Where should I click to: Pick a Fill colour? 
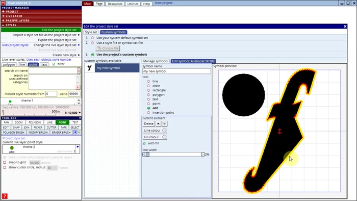click(x=155, y=137)
